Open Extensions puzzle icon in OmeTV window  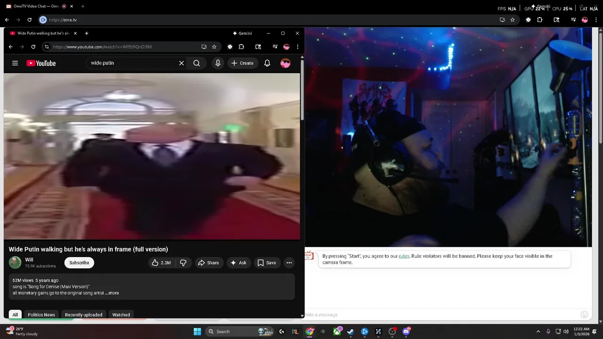click(540, 20)
